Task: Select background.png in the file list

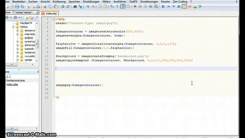Action: click(x=16, y=80)
